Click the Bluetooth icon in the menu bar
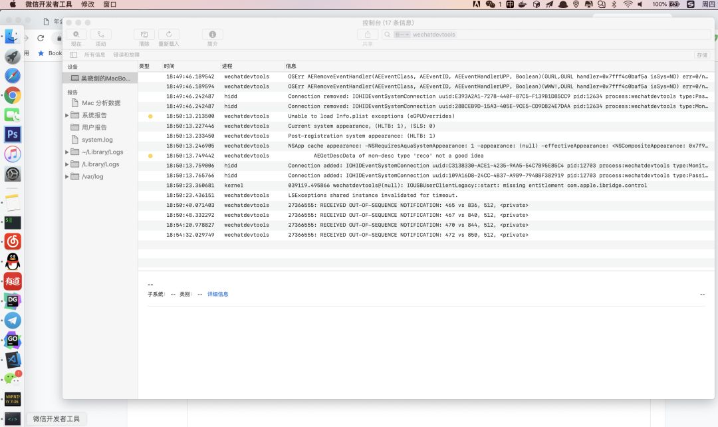 (x=614, y=4)
